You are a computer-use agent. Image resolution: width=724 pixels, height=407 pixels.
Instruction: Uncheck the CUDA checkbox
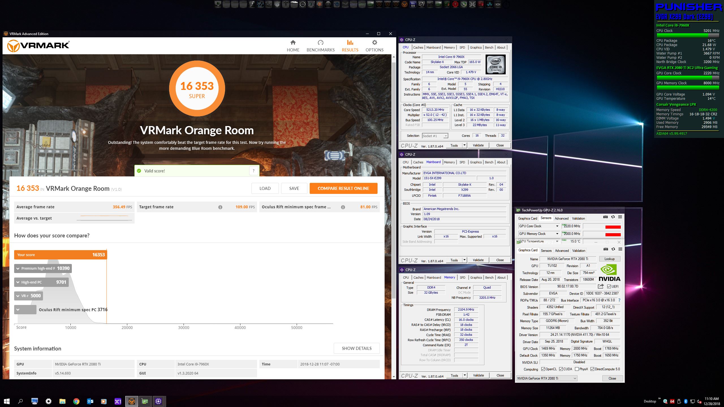point(561,369)
